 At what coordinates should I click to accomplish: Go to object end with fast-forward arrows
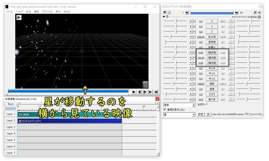click(237, 13)
